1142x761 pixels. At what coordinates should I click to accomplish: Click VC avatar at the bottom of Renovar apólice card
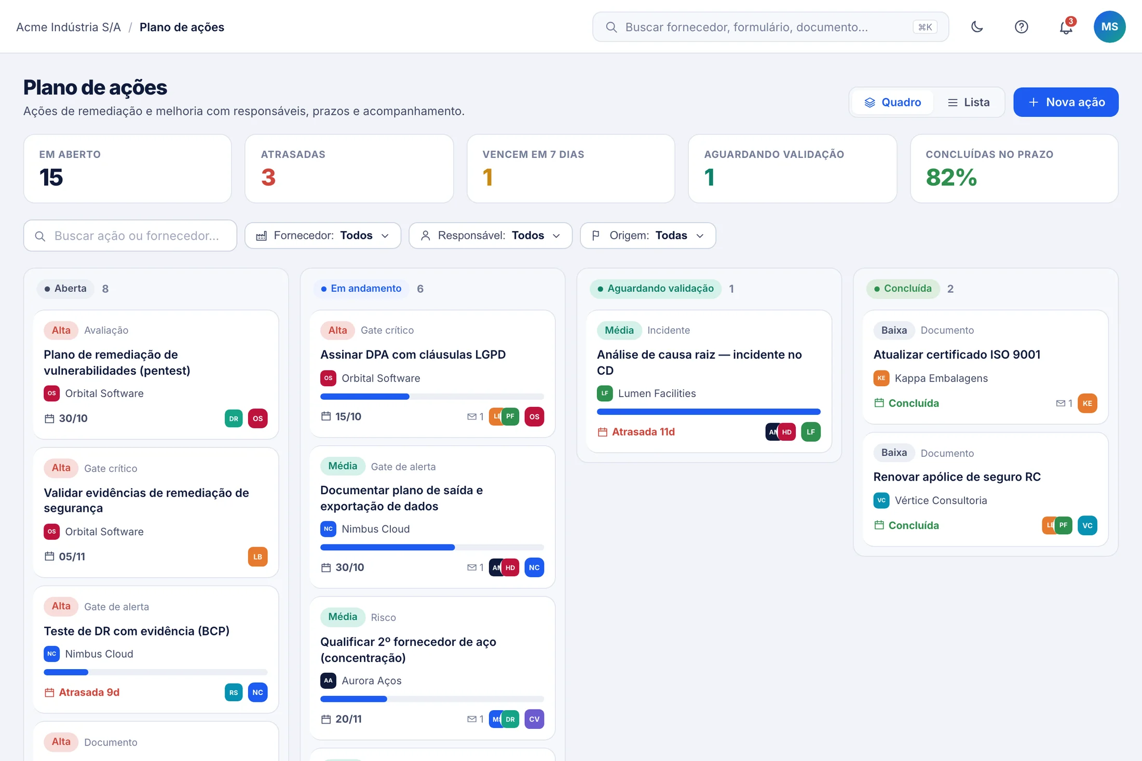pyautogui.click(x=1087, y=525)
